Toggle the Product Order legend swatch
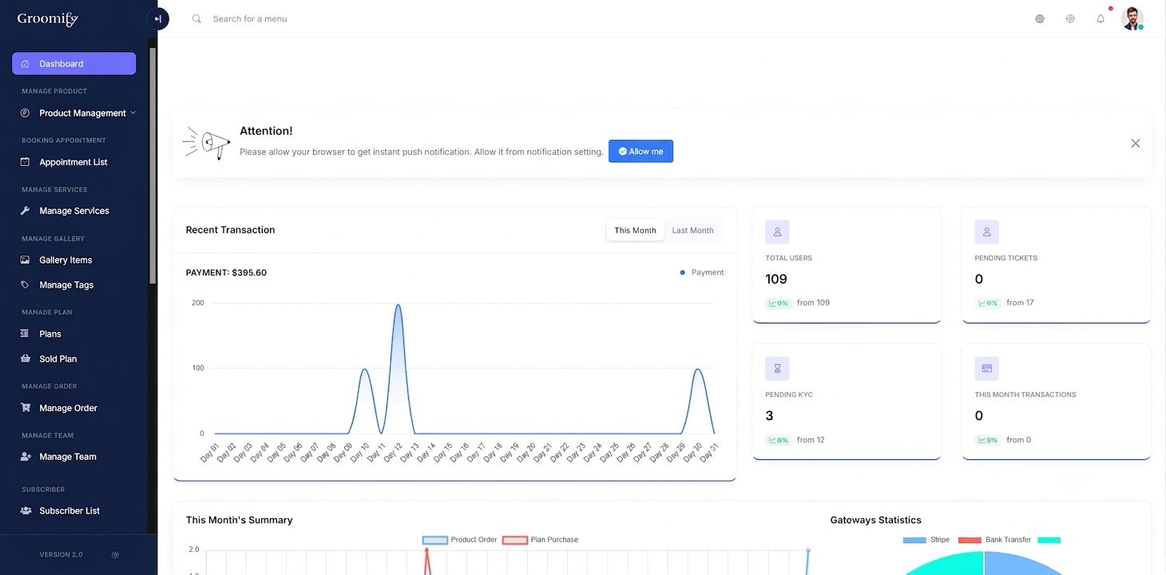1166x575 pixels. pyautogui.click(x=435, y=540)
